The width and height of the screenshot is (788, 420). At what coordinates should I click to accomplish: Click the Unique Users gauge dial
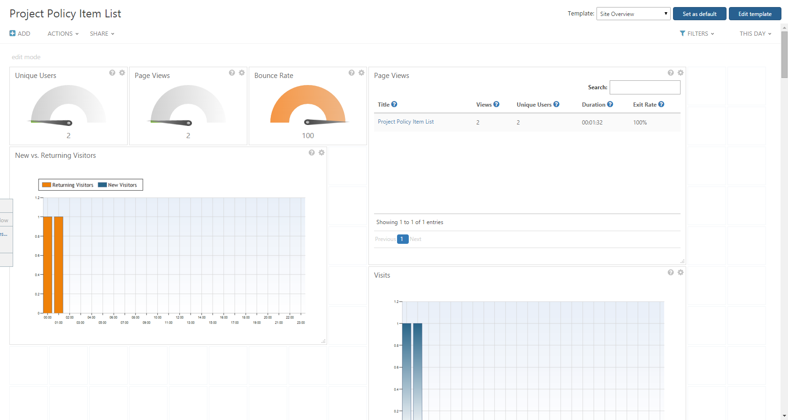(69, 104)
